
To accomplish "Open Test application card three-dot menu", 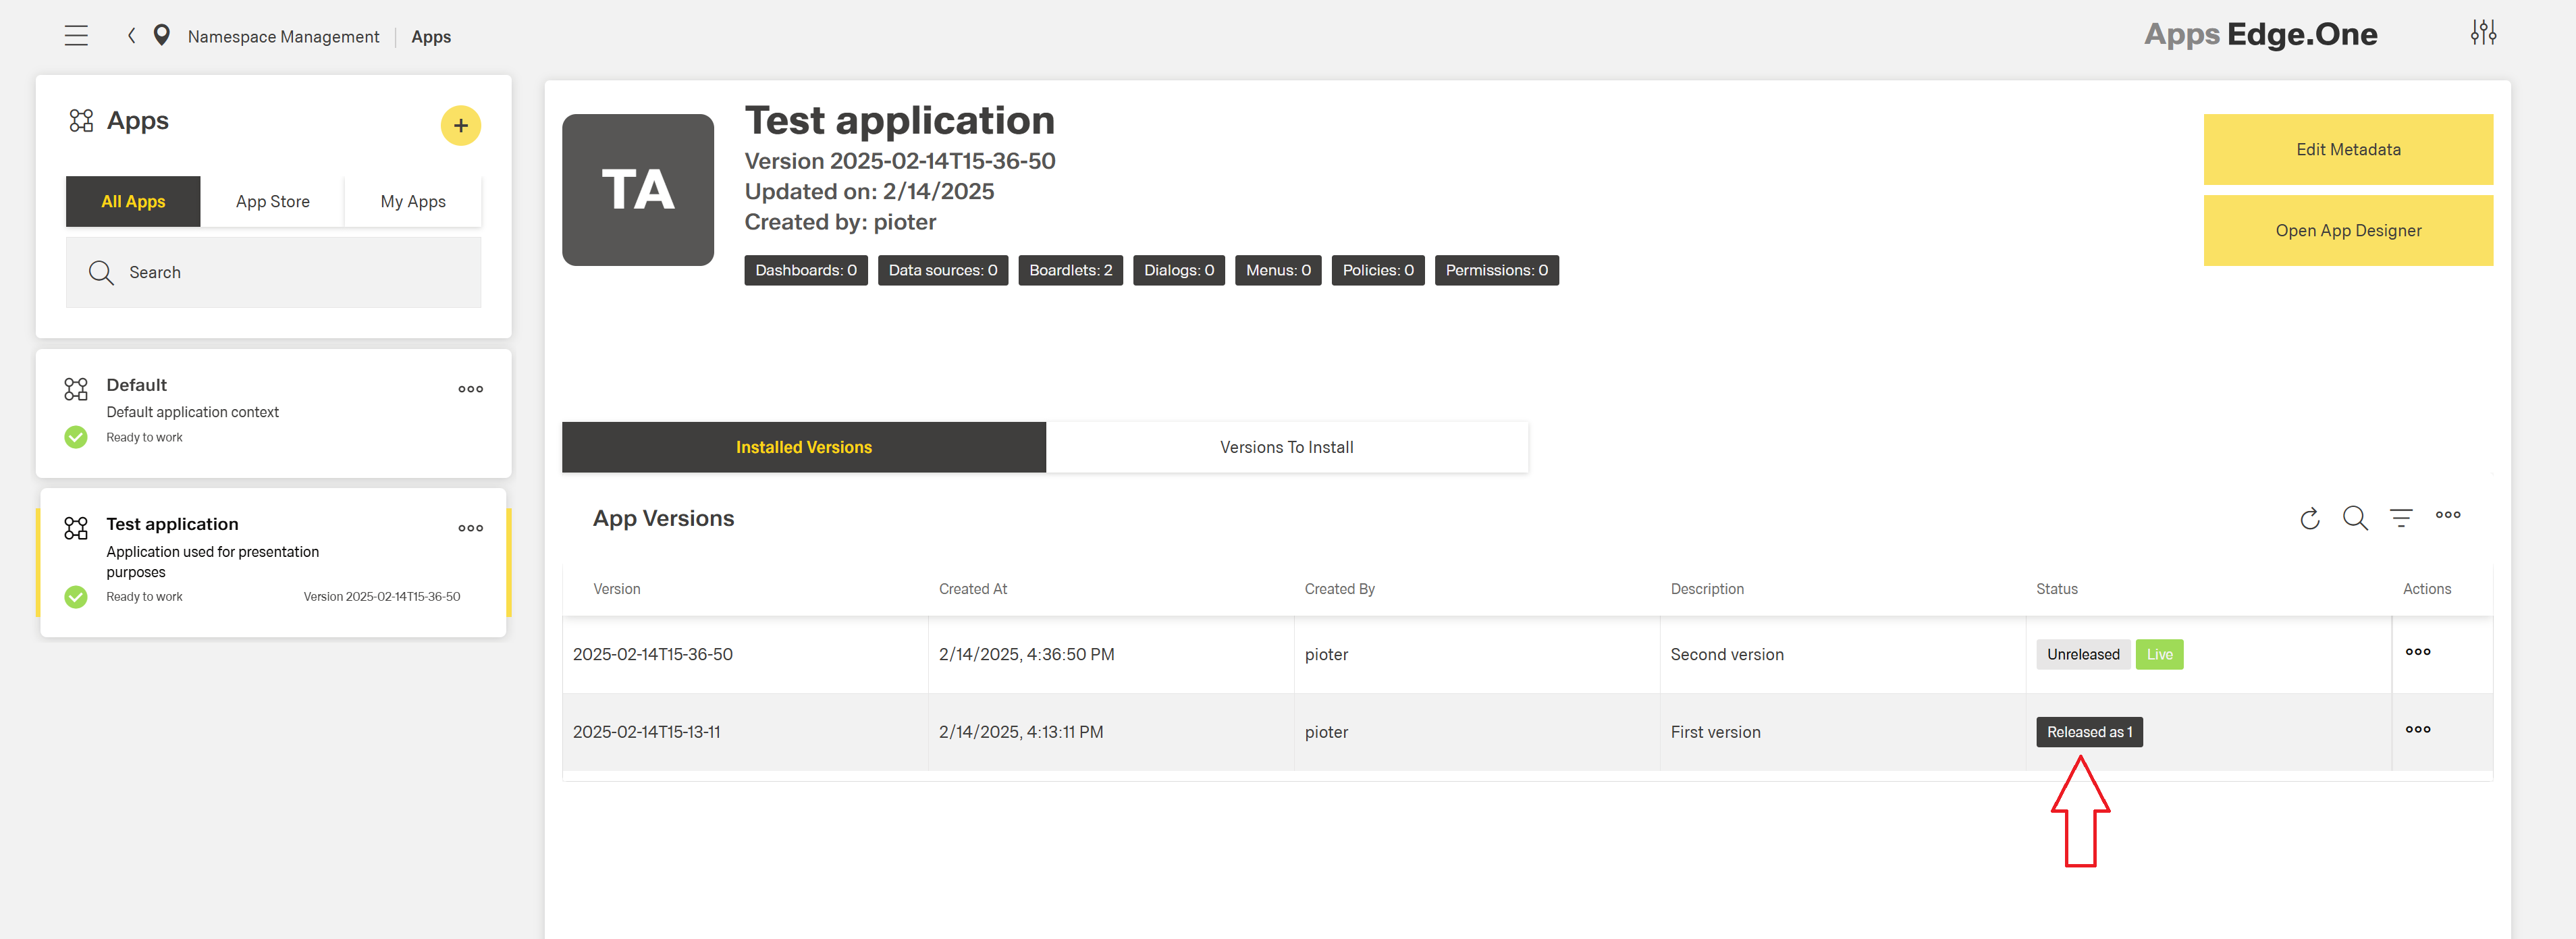I will (x=470, y=528).
